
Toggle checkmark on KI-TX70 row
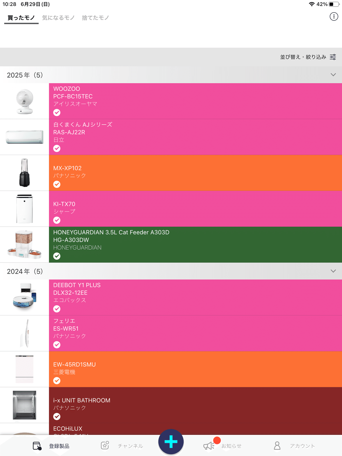click(57, 220)
